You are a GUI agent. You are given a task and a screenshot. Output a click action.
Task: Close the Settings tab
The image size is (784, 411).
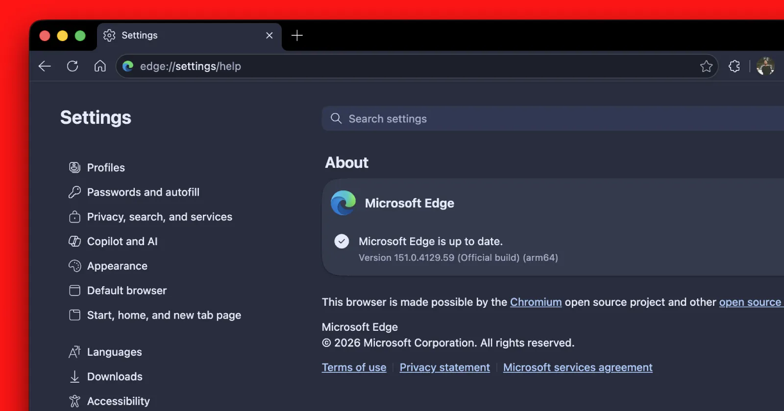pyautogui.click(x=269, y=35)
